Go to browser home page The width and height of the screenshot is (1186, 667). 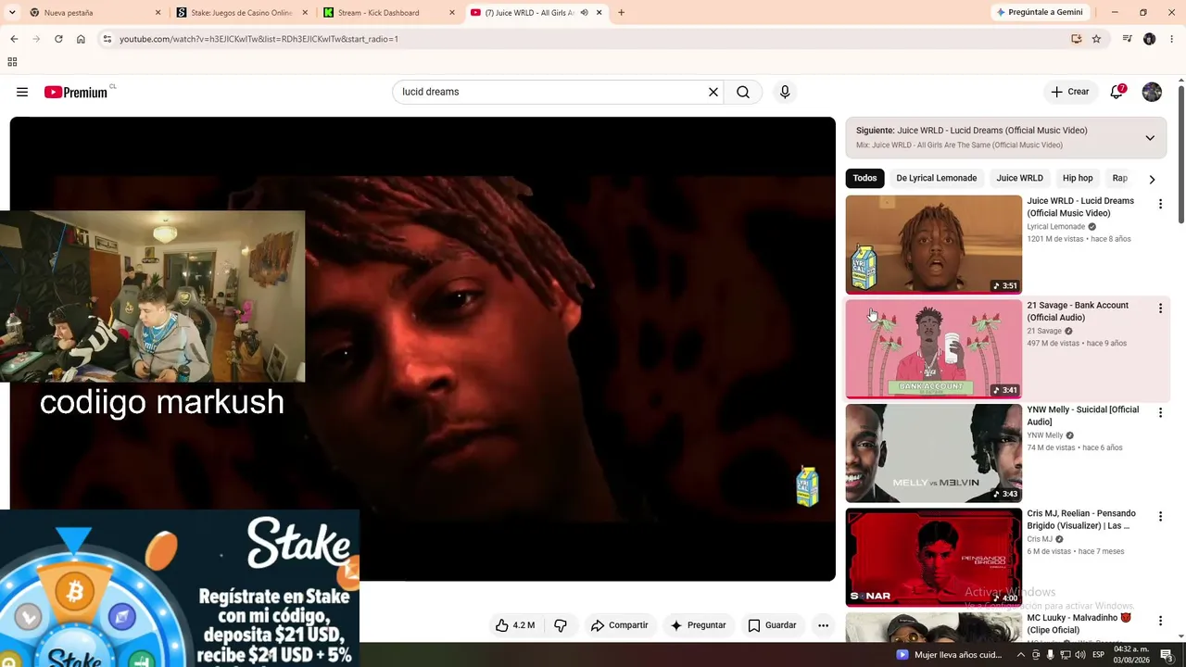pos(81,39)
